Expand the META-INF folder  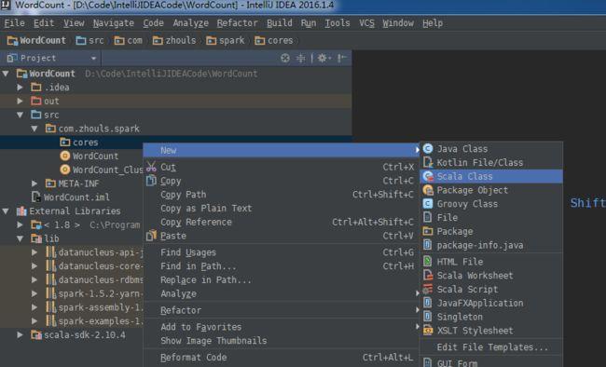pos(34,183)
